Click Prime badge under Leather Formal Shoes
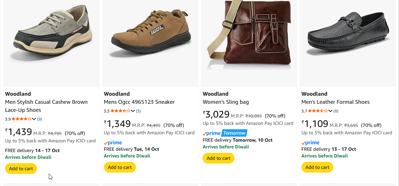 tap(311, 143)
